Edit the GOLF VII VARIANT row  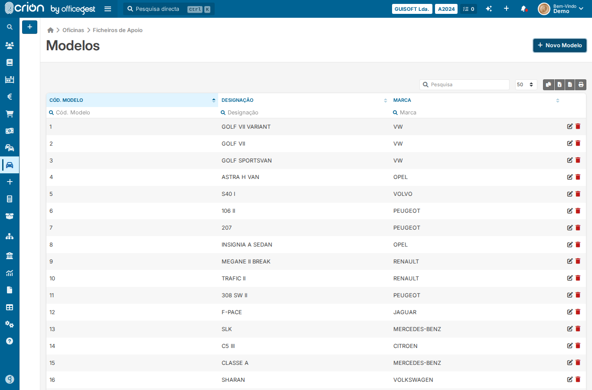click(570, 127)
